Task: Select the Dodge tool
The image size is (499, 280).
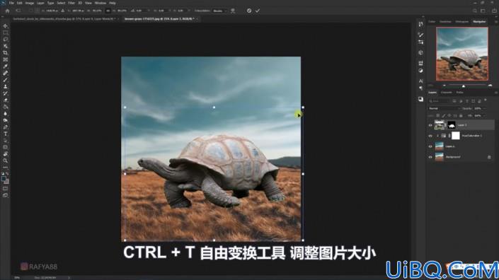Action: point(6,120)
